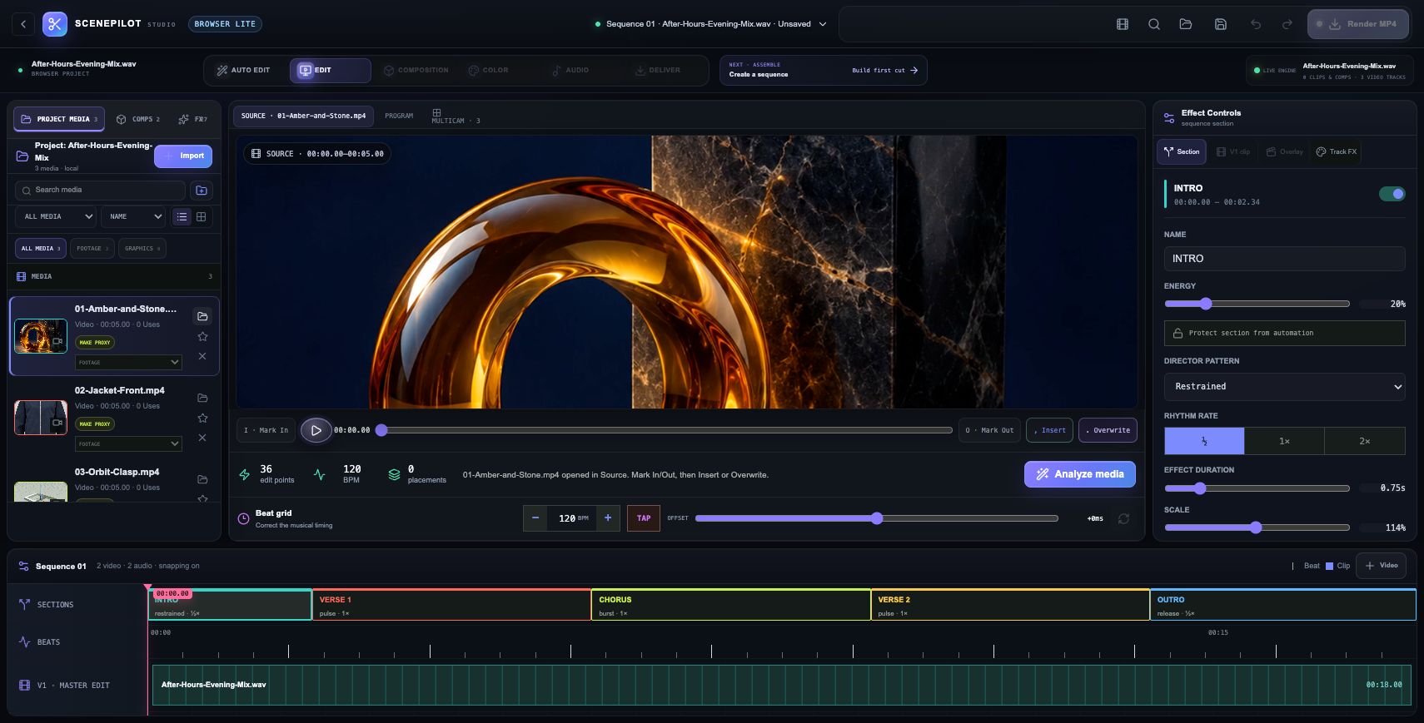
Task: Click the Sections track icon in timeline
Action: click(x=24, y=605)
